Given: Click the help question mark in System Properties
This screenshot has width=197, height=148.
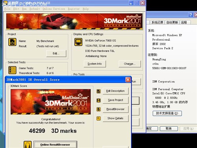Looking at the screenshot, I should pyautogui.click(x=191, y=15).
